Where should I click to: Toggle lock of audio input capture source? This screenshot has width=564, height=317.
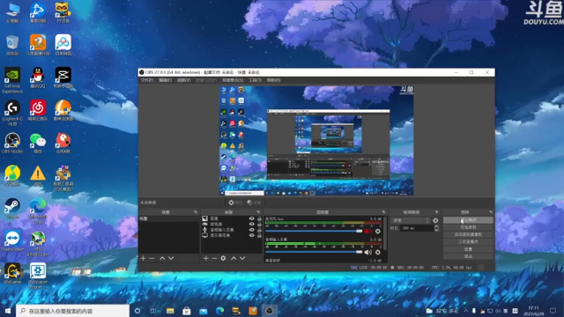259,230
